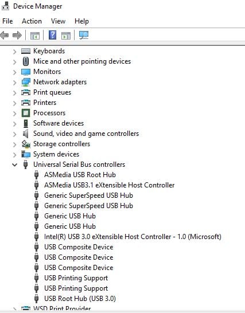Select ASMedia USB3.1 eXtensible Host Controller
The image size is (245, 313).
(x=110, y=185)
